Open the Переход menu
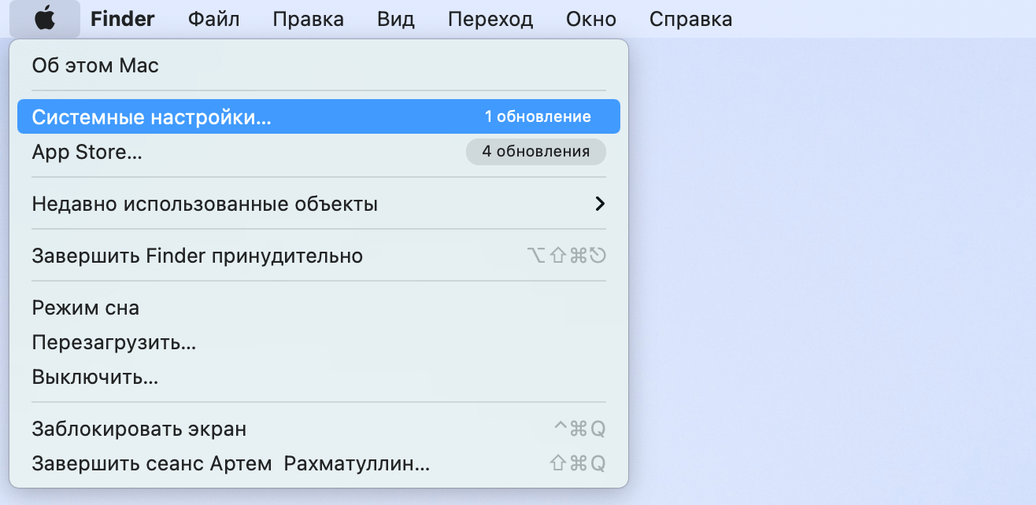 [x=490, y=19]
